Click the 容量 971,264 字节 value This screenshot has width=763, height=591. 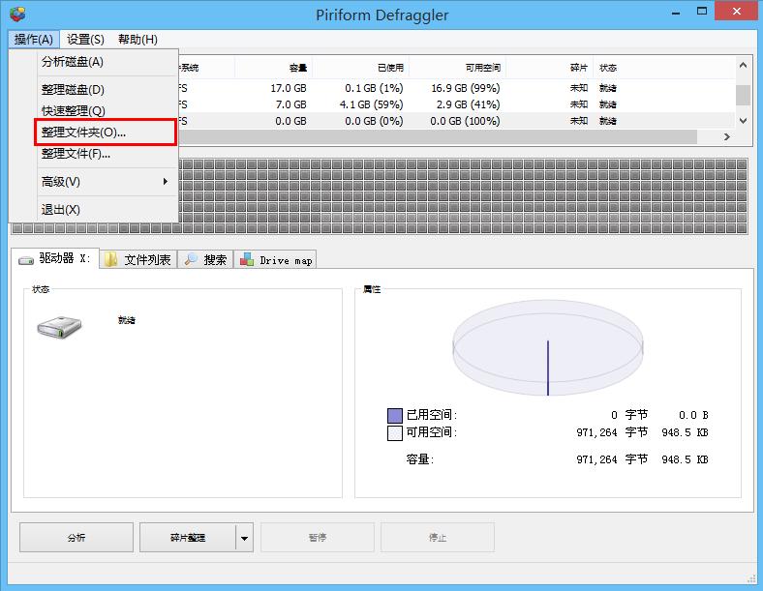tap(612, 459)
